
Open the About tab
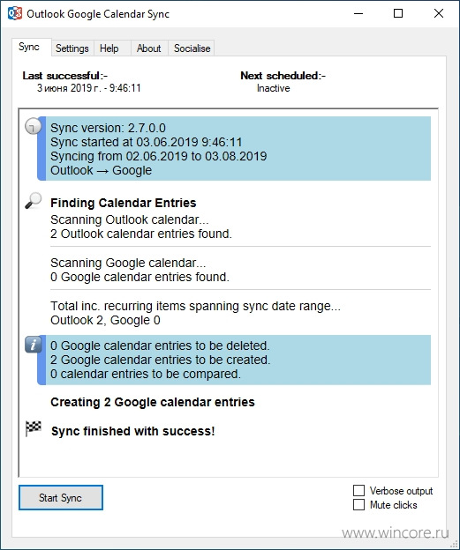pos(149,48)
